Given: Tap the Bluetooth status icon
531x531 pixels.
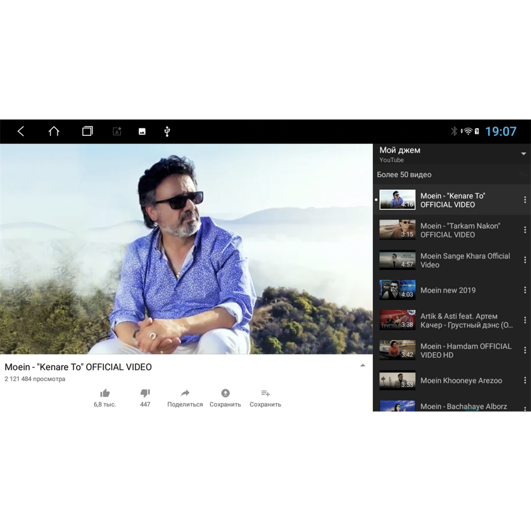Looking at the screenshot, I should 454,131.
